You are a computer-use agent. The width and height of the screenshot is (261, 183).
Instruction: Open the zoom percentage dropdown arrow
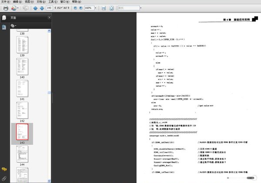pyautogui.click(x=95, y=8)
